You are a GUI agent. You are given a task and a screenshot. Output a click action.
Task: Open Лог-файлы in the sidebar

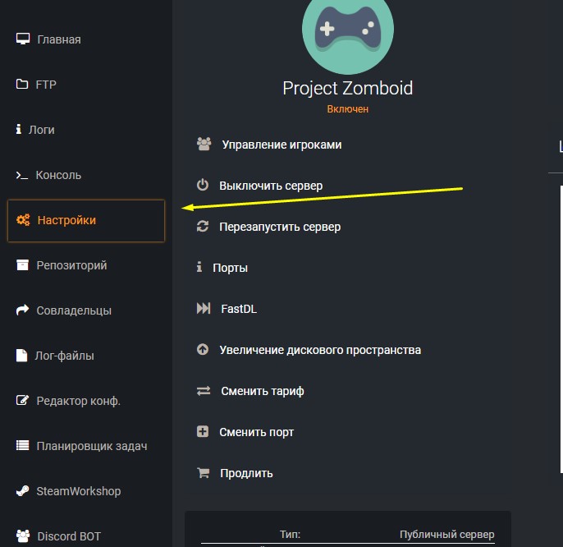pyautogui.click(x=55, y=356)
